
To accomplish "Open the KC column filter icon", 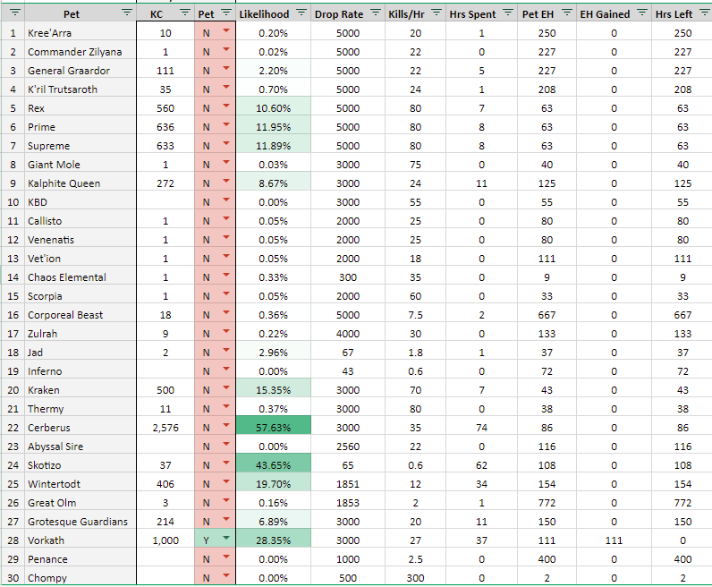I will coord(184,13).
